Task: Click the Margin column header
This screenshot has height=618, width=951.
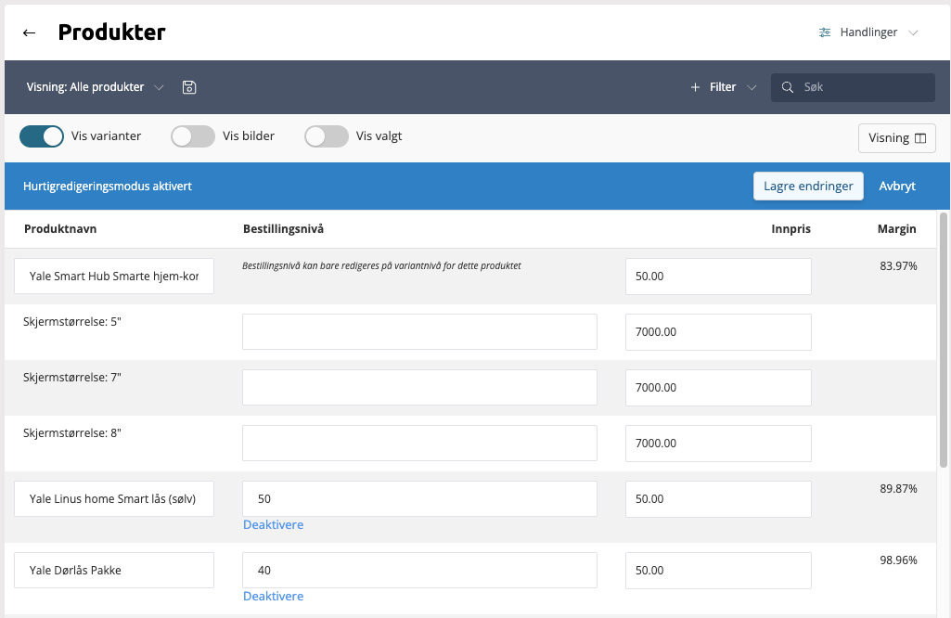Action: click(x=896, y=228)
